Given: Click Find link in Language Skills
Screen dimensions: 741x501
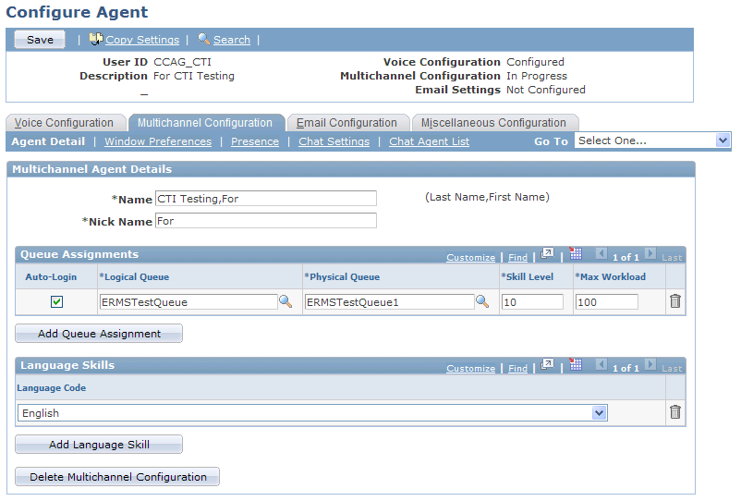Looking at the screenshot, I should [517, 368].
